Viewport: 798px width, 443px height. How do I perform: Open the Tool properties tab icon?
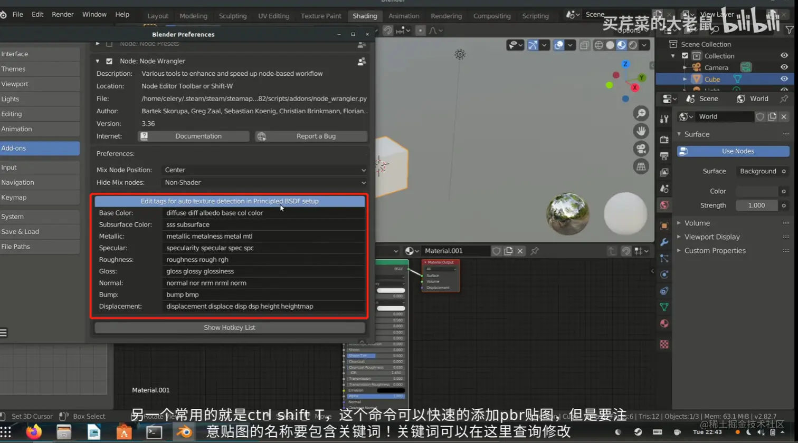pyautogui.click(x=664, y=119)
